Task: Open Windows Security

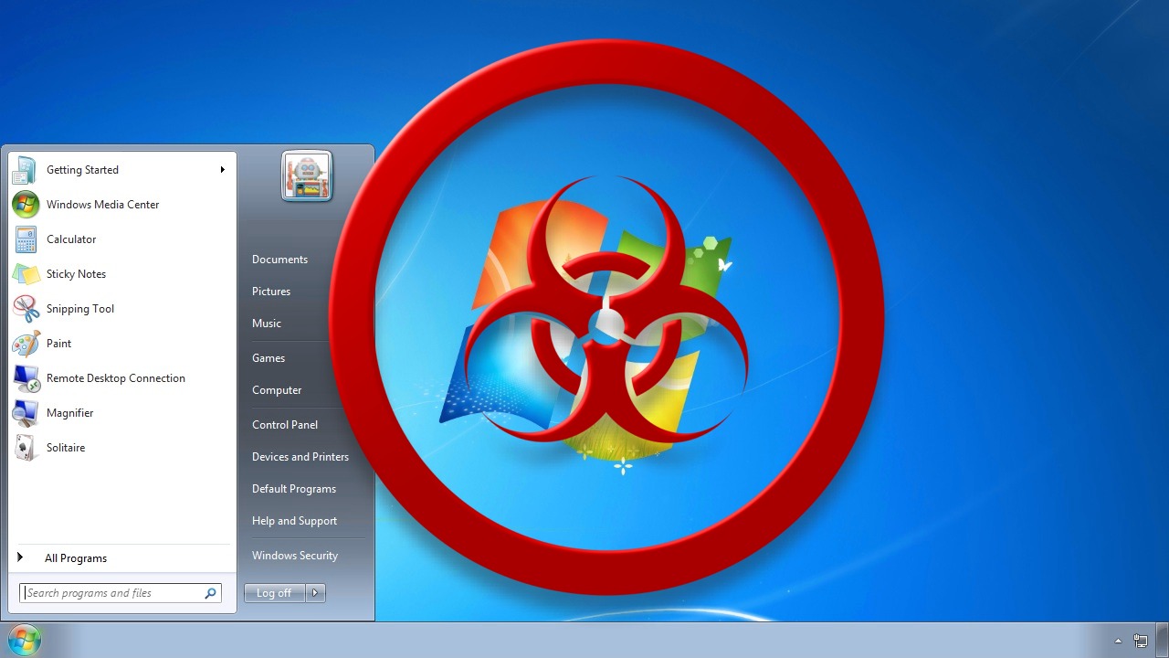Action: click(x=295, y=556)
